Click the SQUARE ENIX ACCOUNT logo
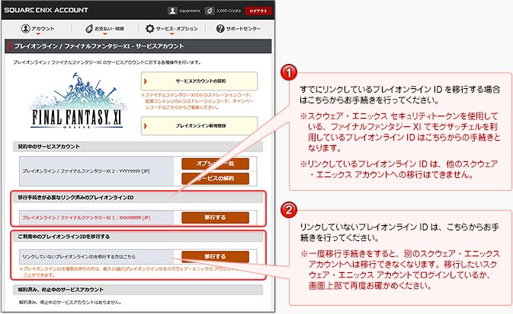The width and height of the screenshot is (513, 314). tap(46, 10)
